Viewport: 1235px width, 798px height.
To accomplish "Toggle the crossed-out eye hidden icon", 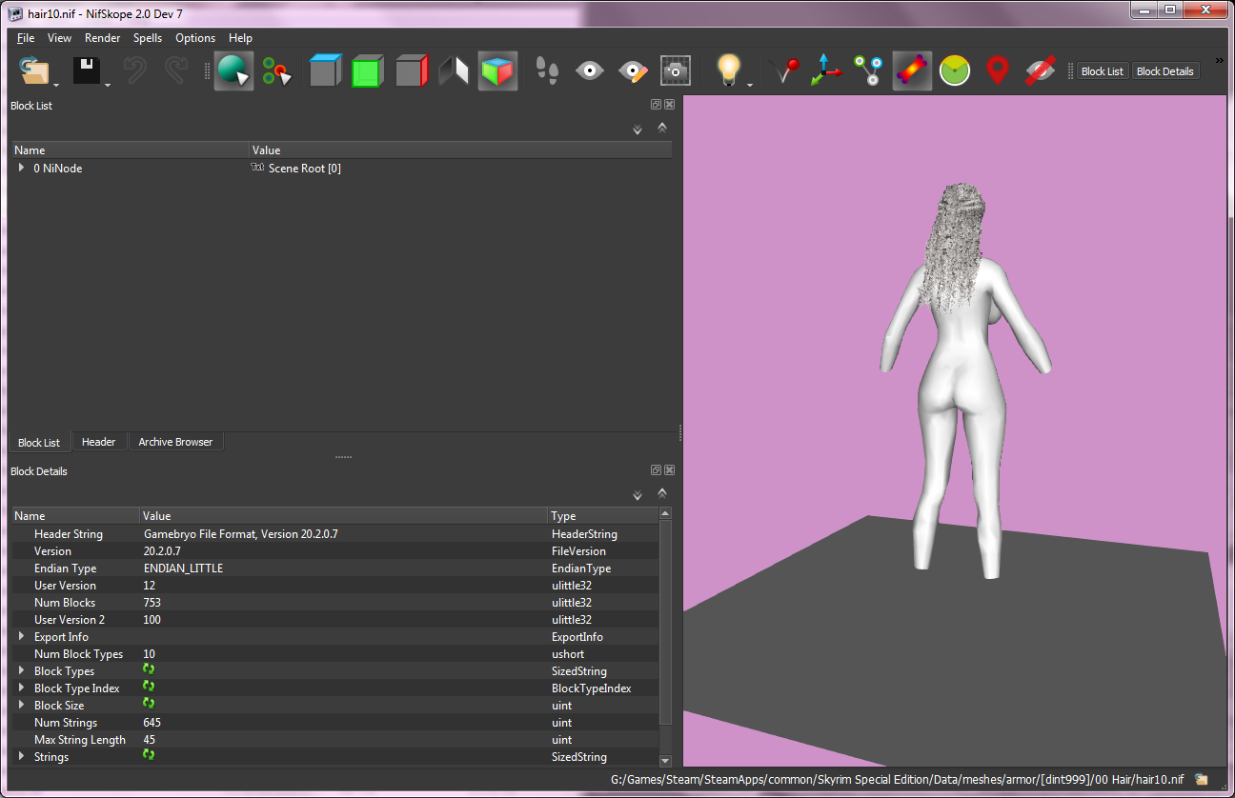I will tap(1040, 71).
